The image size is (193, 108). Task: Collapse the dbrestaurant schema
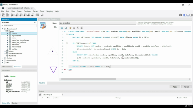[x=2, y=29]
